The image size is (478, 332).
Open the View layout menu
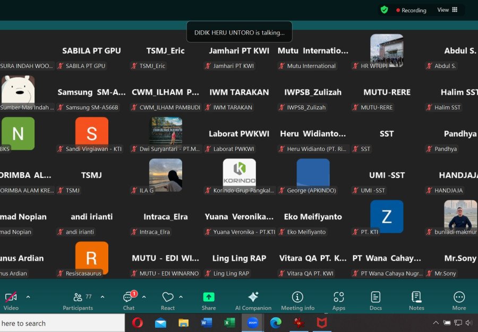447,10
